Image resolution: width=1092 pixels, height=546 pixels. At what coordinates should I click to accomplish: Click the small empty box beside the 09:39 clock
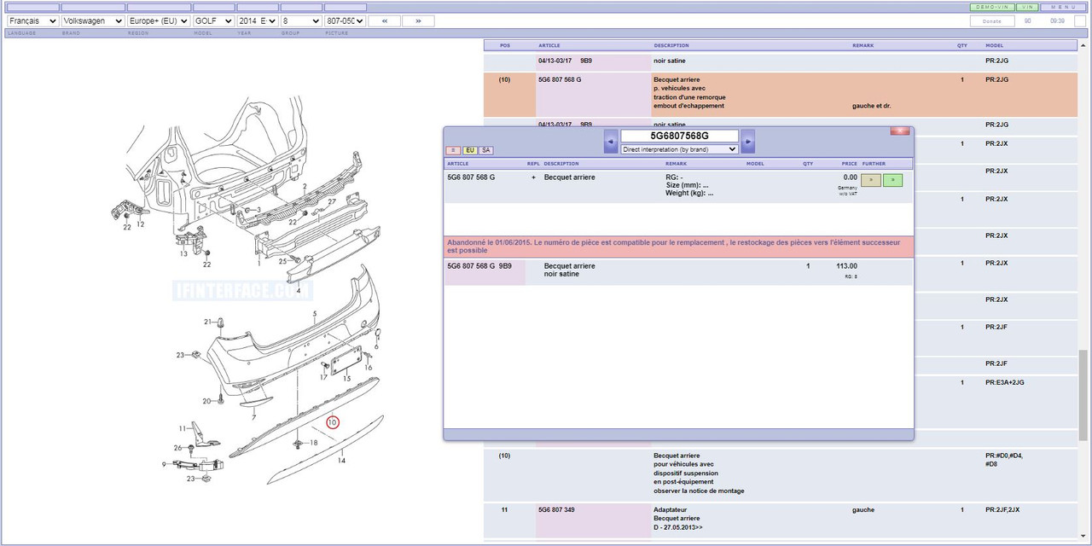(x=1080, y=20)
